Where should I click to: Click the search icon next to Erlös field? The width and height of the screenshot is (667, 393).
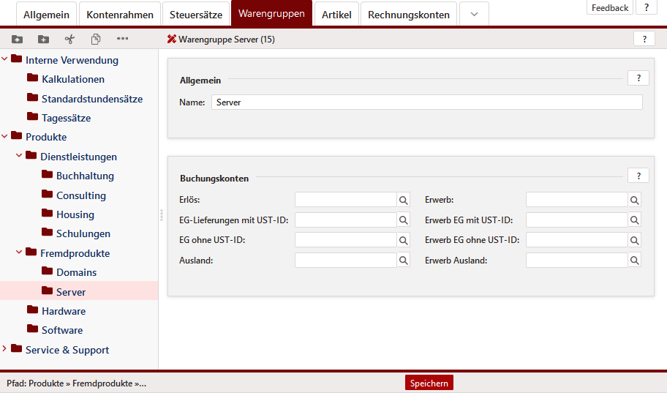click(404, 200)
